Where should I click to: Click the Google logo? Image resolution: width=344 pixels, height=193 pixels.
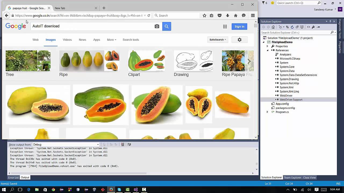point(16,26)
